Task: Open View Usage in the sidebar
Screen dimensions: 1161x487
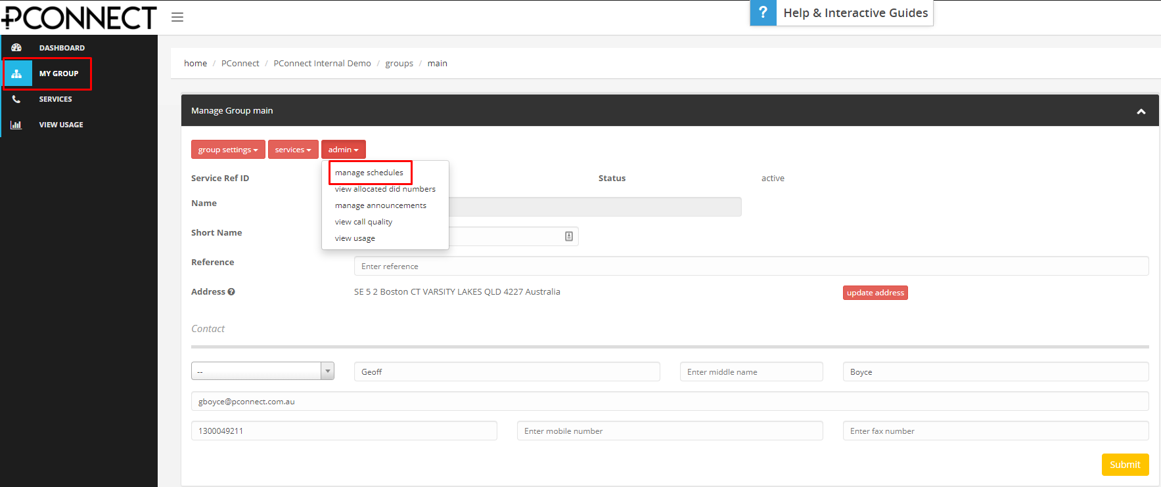Action: click(x=61, y=125)
